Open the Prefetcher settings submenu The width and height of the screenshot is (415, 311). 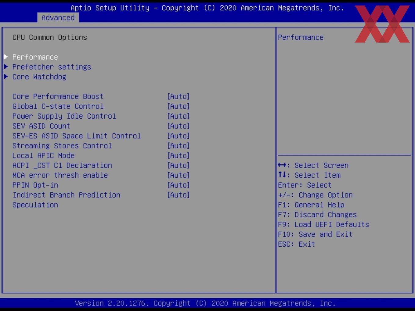52,67
